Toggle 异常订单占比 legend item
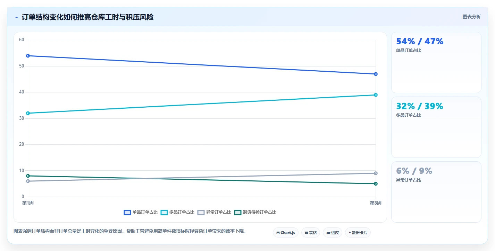Image resolution: width=495 pixels, height=251 pixels. [214, 212]
